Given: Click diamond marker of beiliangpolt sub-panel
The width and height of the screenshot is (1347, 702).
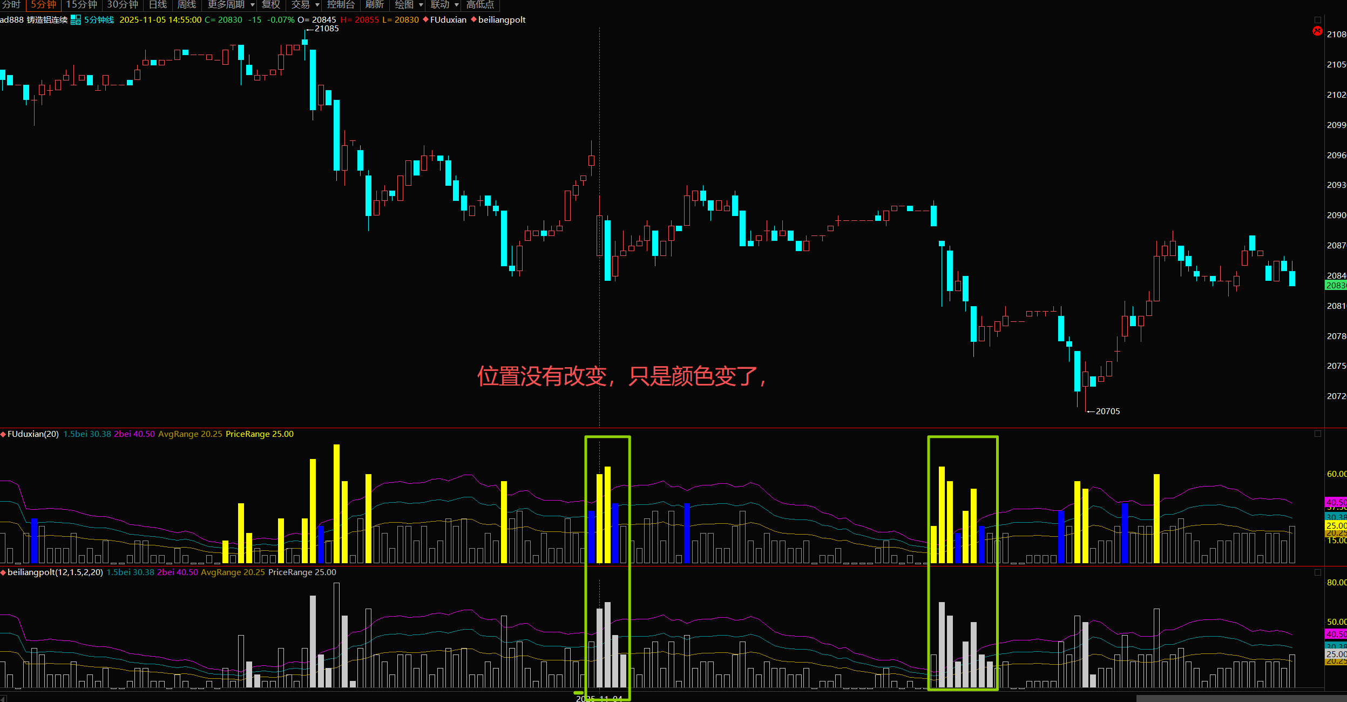Looking at the screenshot, I should coord(3,572).
